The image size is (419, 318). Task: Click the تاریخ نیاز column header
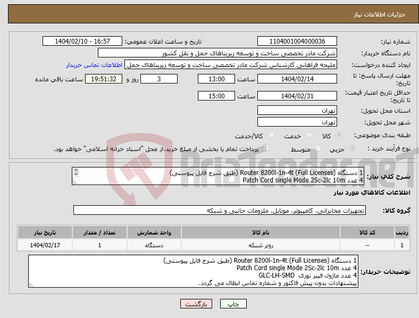(45, 232)
